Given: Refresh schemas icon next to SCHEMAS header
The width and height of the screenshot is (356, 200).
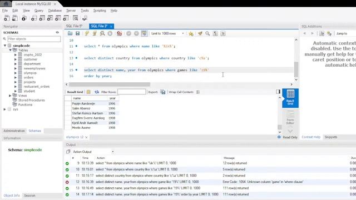Looking at the screenshot, I should click(57, 32).
